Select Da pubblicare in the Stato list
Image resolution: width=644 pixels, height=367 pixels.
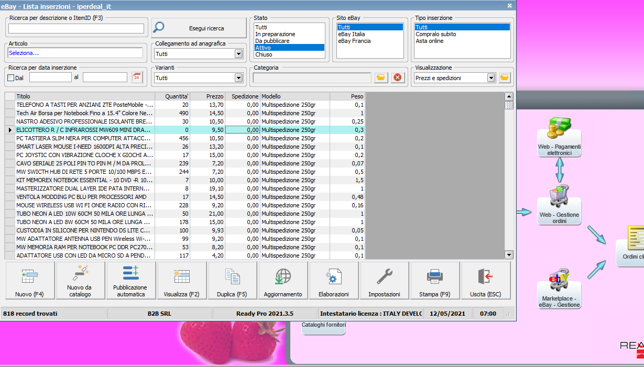click(289, 41)
